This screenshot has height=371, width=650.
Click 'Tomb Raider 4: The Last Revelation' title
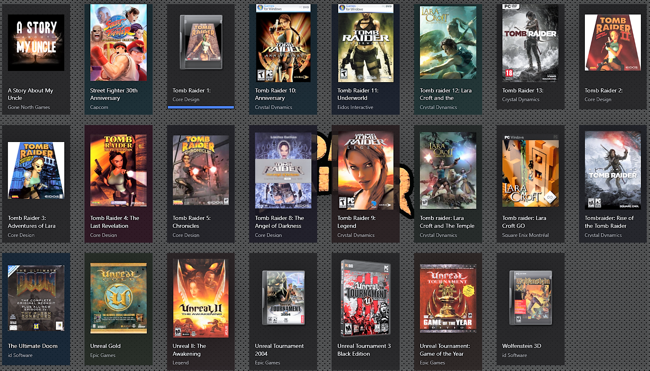click(115, 222)
